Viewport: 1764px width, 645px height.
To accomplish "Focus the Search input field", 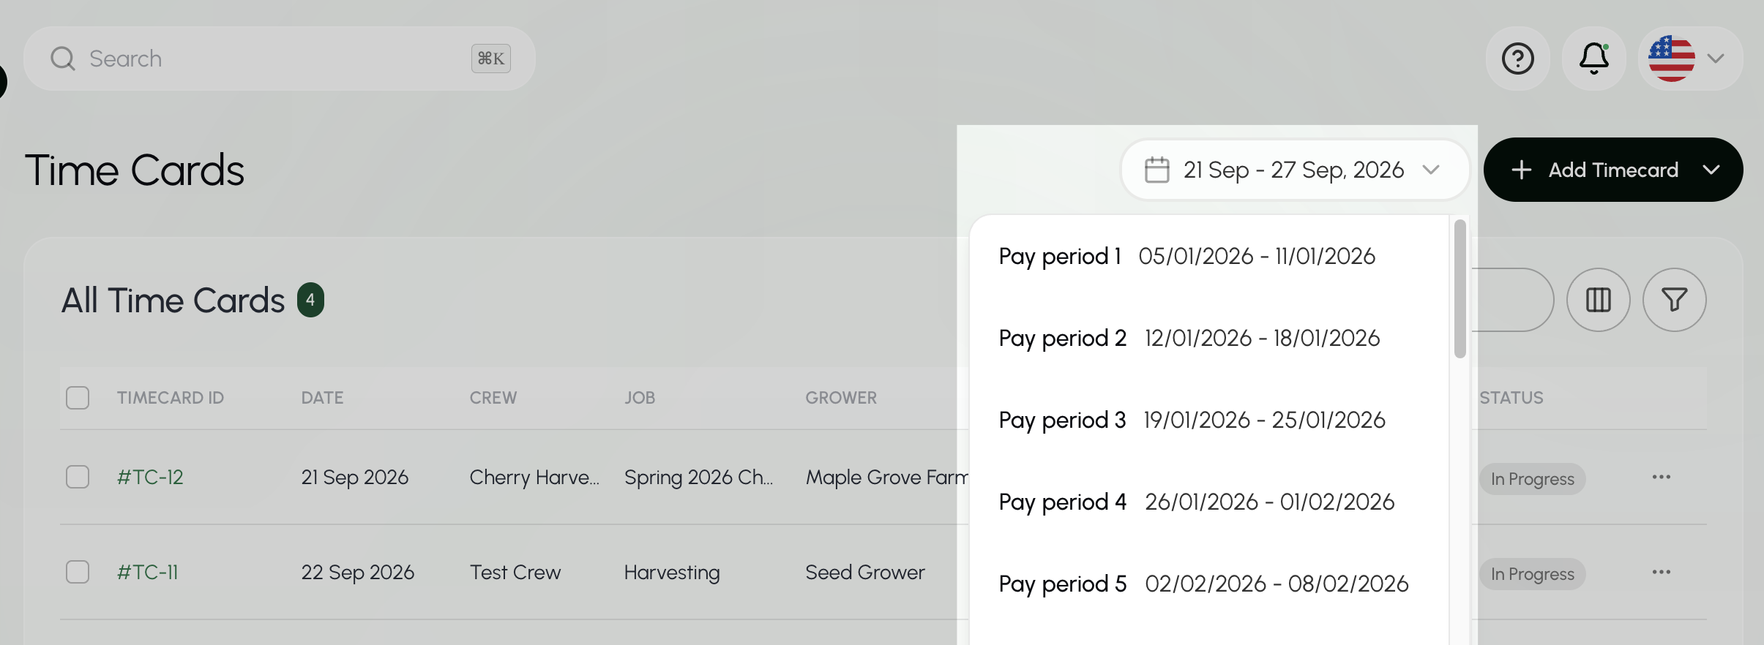I will click(x=280, y=59).
